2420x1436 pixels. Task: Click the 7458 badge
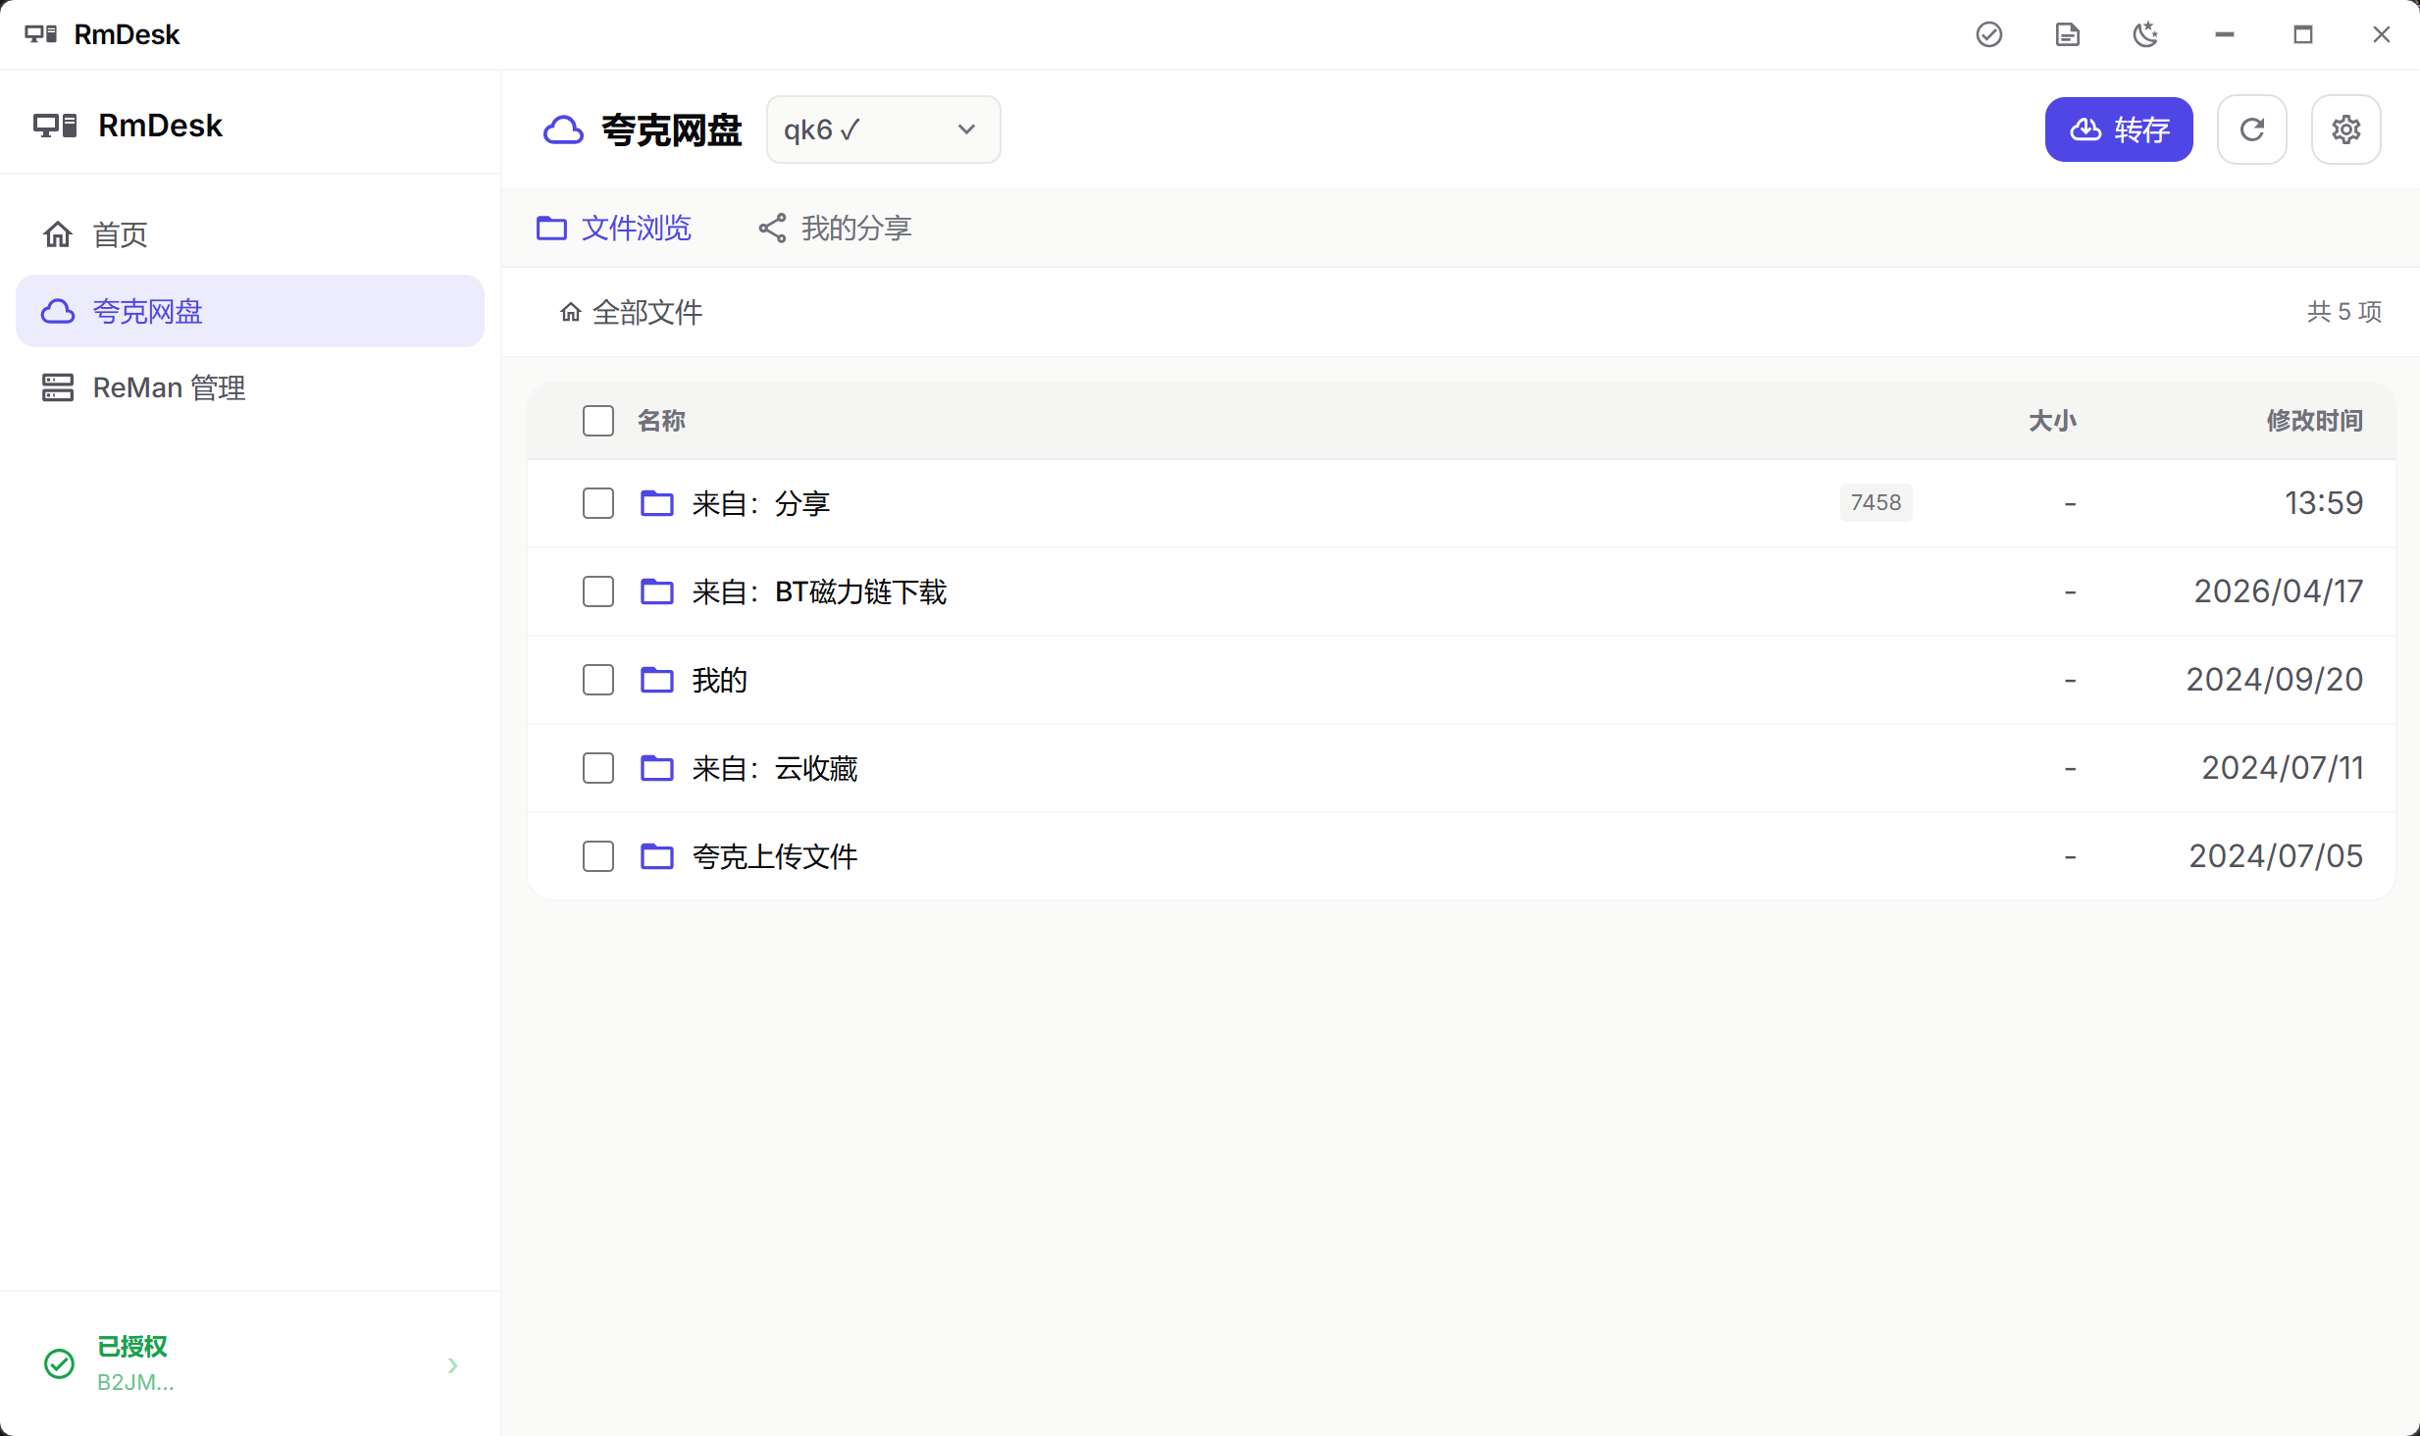click(x=1876, y=502)
